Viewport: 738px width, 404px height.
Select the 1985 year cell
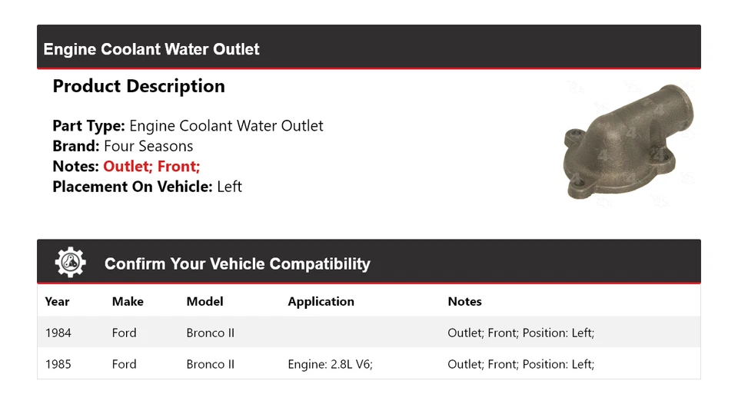tap(58, 364)
